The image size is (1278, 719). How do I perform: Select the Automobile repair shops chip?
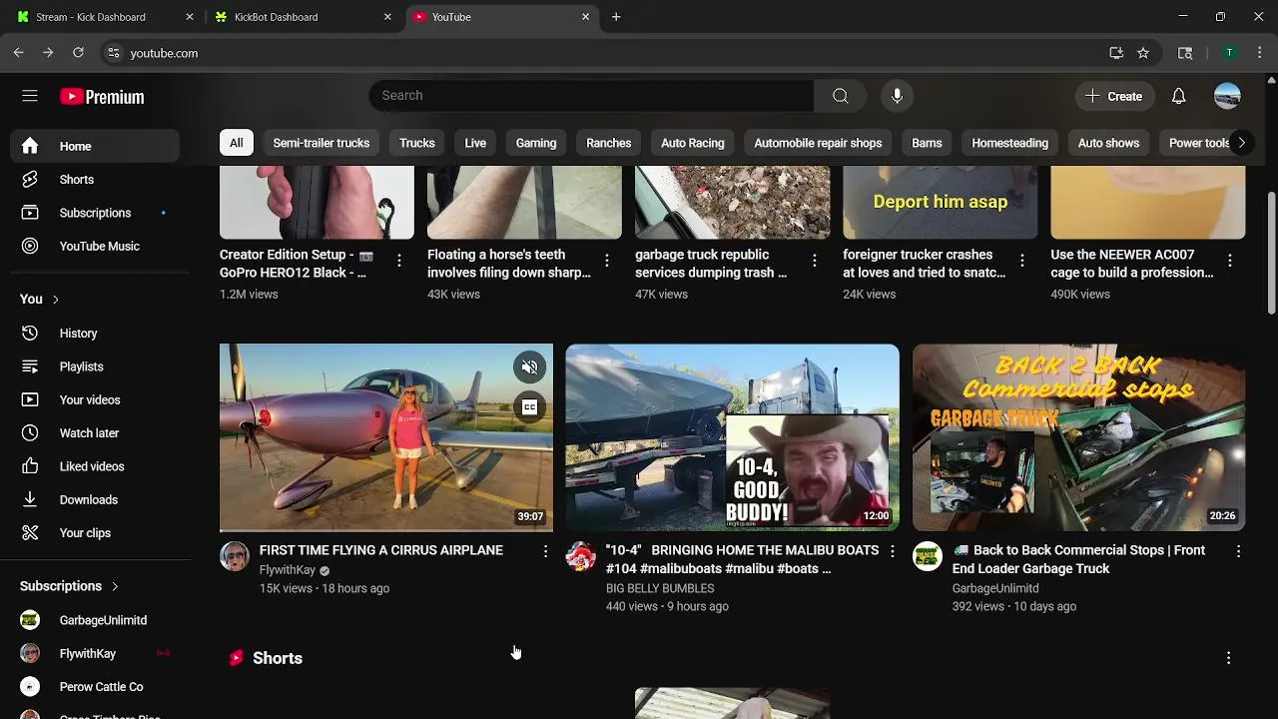tap(818, 143)
